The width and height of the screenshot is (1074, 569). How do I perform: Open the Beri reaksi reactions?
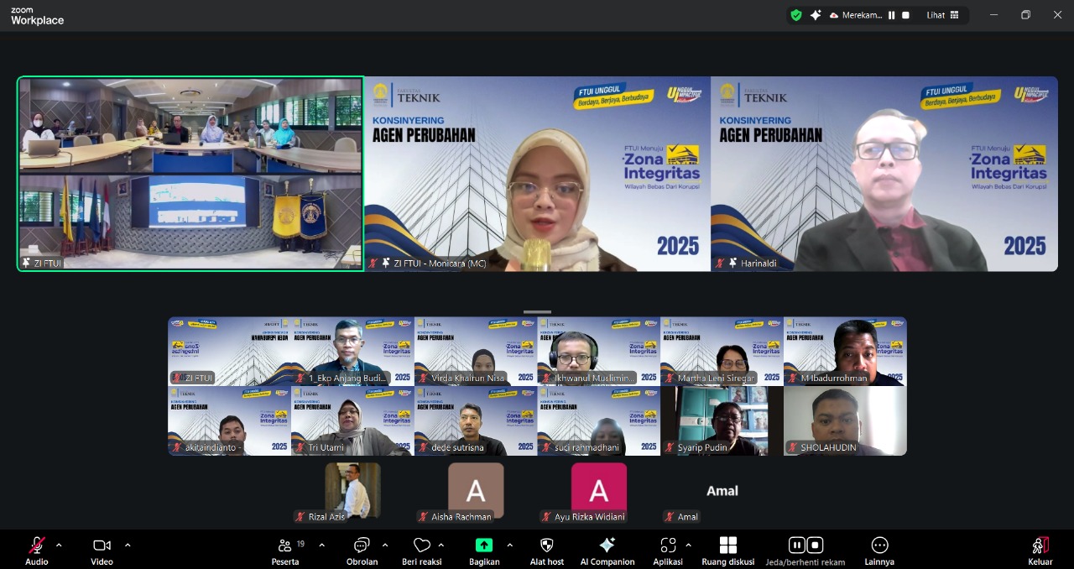422,551
